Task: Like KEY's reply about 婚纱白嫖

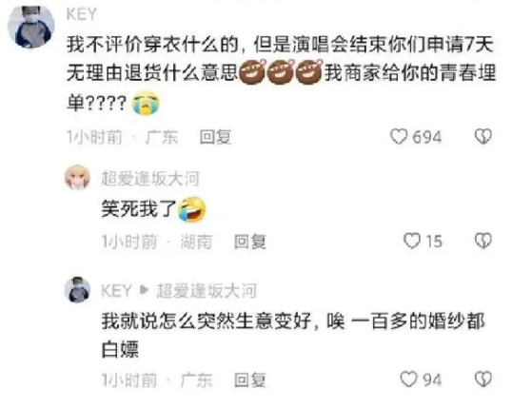Action: [x=409, y=379]
